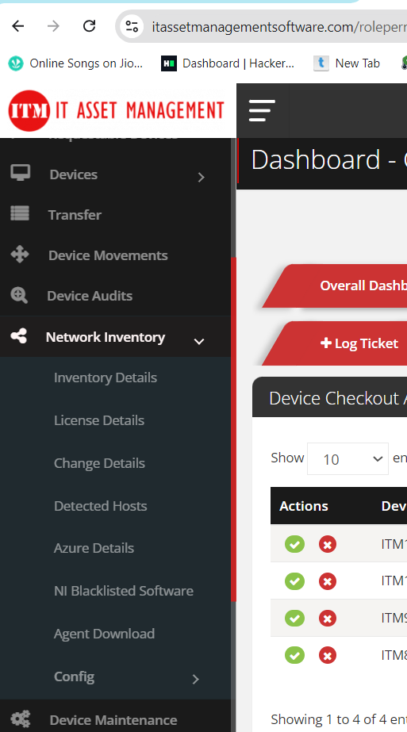Click the browser address bar URL
The image size is (407, 732).
278,27
